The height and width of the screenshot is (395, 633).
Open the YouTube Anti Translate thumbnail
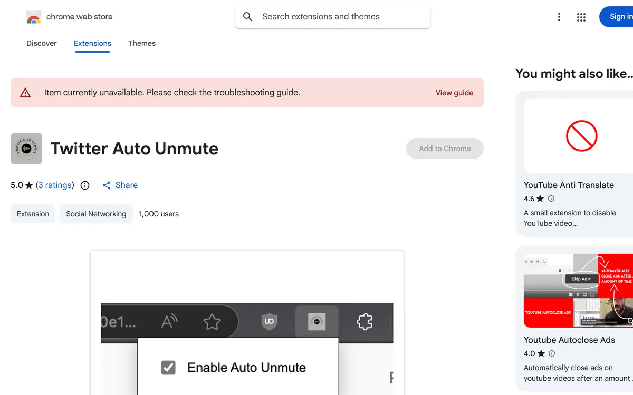[578, 136]
